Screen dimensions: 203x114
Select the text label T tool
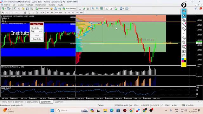(x=37, y=13)
